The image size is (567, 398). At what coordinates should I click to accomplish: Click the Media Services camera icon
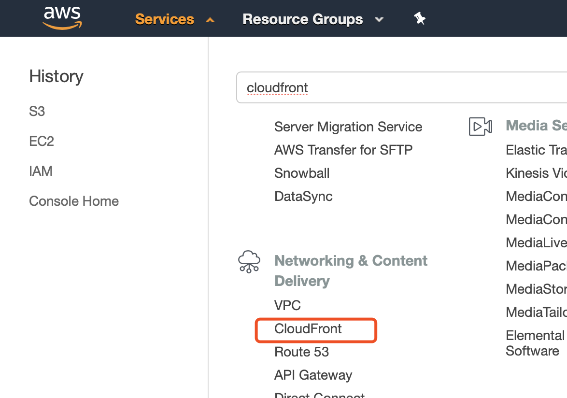pos(480,126)
